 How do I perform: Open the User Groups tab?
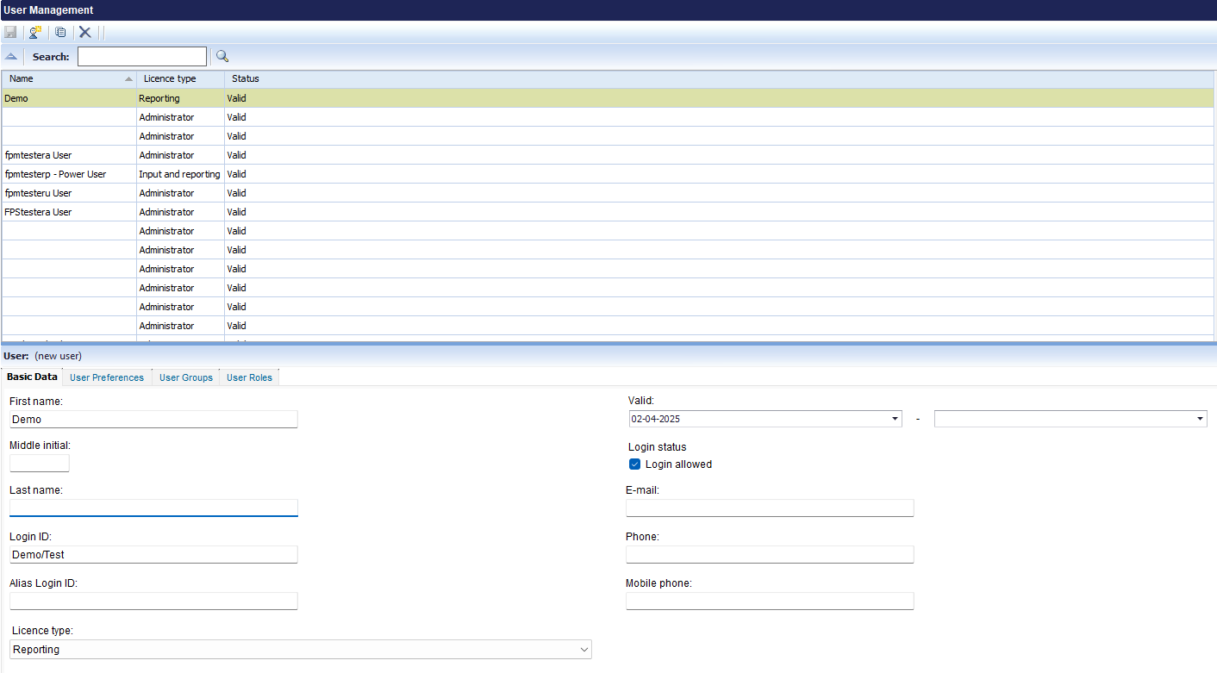[186, 377]
